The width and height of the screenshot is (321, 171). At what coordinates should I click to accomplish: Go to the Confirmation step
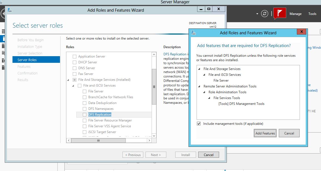(x=27, y=73)
